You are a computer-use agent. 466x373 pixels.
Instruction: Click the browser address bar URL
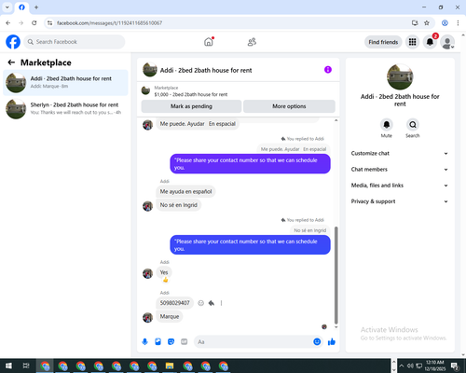point(110,23)
